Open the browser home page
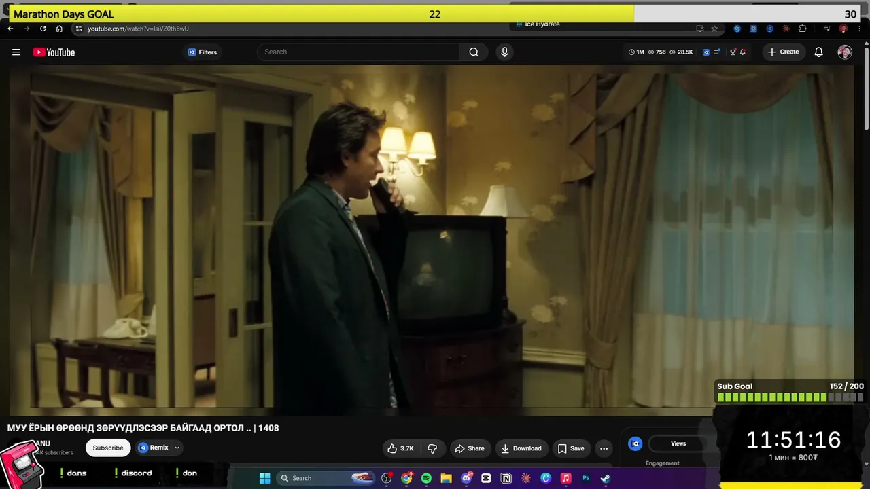Image resolution: width=870 pixels, height=489 pixels. pos(59,29)
